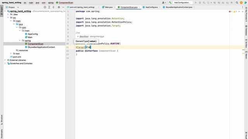248x139 pixels.
Task: Click the run configuration play icon
Action: click(x=196, y=3)
